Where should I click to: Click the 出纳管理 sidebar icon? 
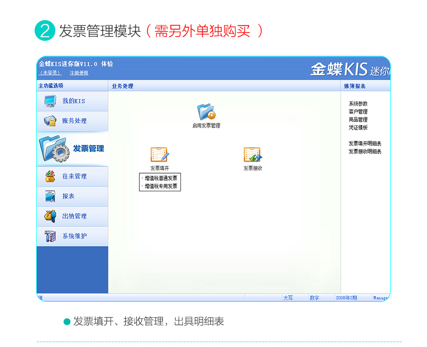(50, 216)
